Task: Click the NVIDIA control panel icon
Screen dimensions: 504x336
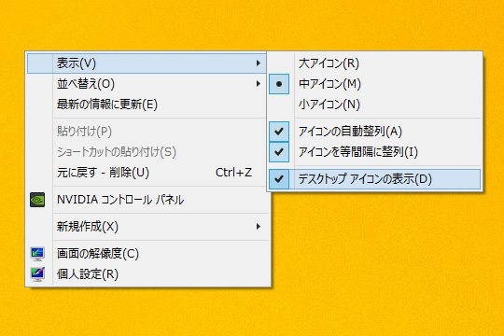Action: [37, 200]
